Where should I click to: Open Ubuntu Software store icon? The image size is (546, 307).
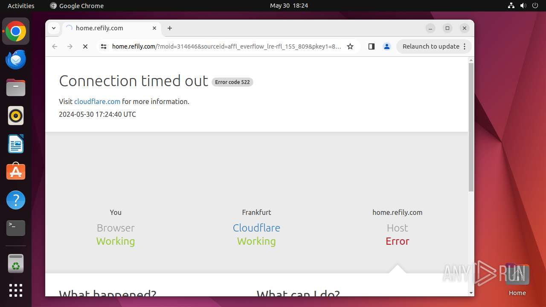(x=16, y=172)
